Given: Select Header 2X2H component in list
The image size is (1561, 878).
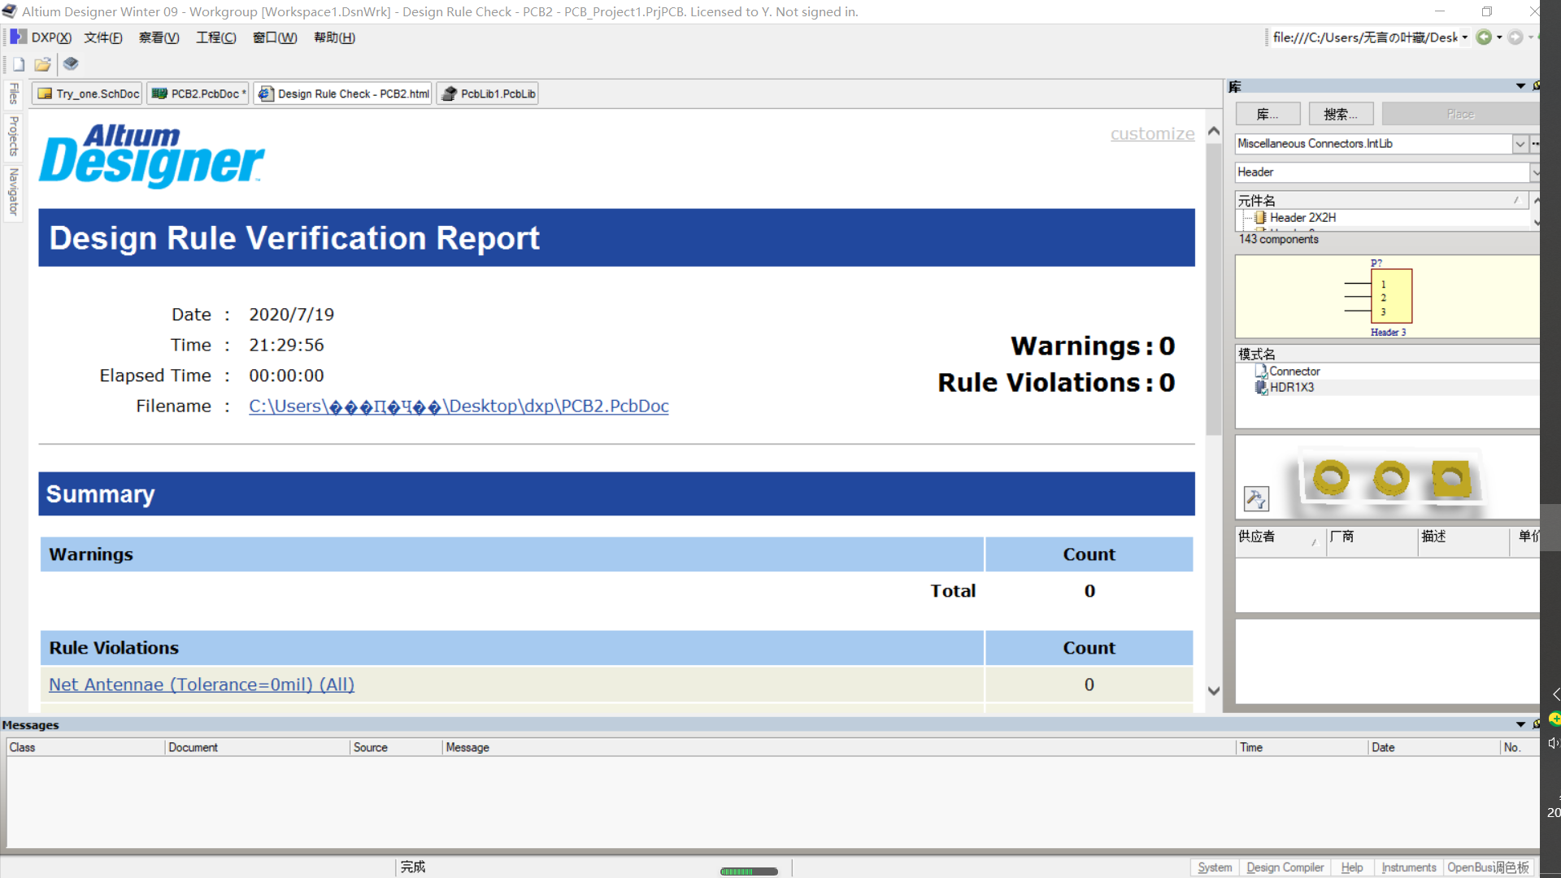Looking at the screenshot, I should click(1302, 218).
